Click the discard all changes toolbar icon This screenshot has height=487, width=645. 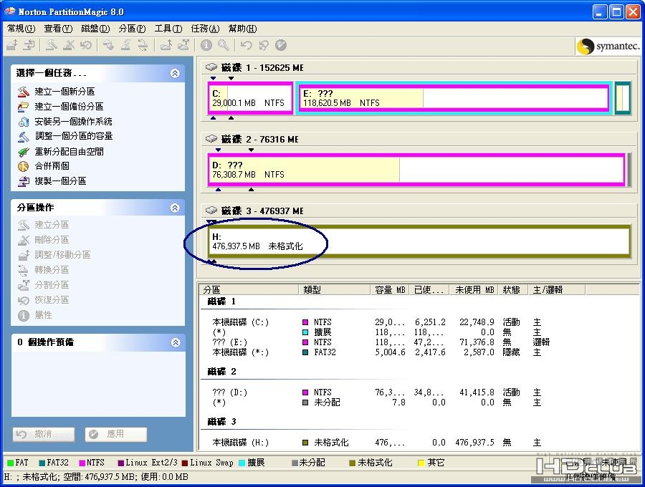click(x=263, y=45)
